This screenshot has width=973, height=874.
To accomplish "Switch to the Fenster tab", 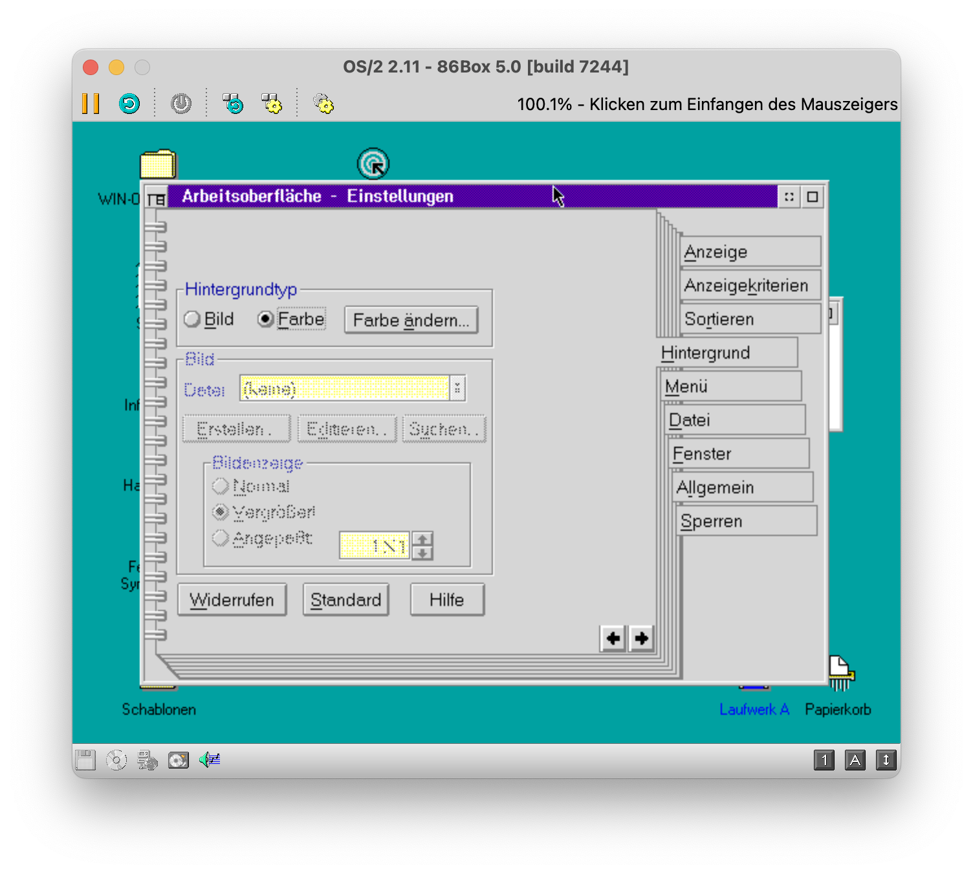I will coord(739,454).
